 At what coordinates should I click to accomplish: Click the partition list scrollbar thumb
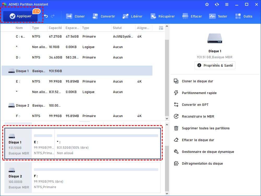pyautogui.click(x=167, y=78)
